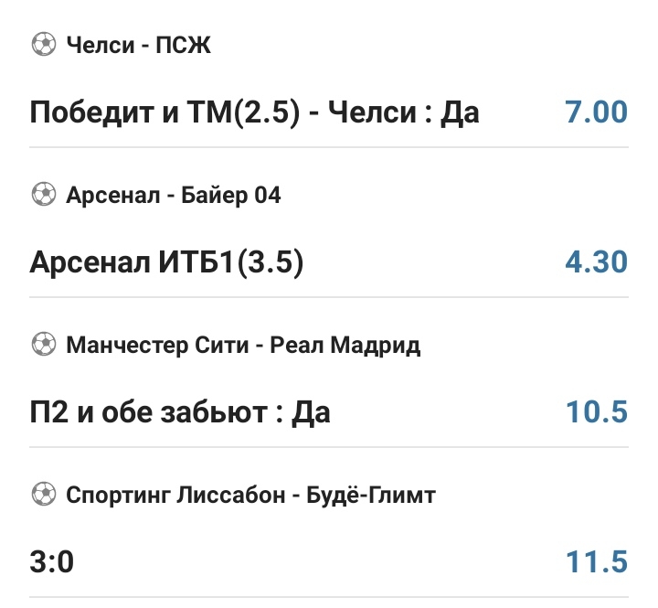
Task: Open the 'П2 и обе забьют : Да' bet
Action: [x=180, y=412]
